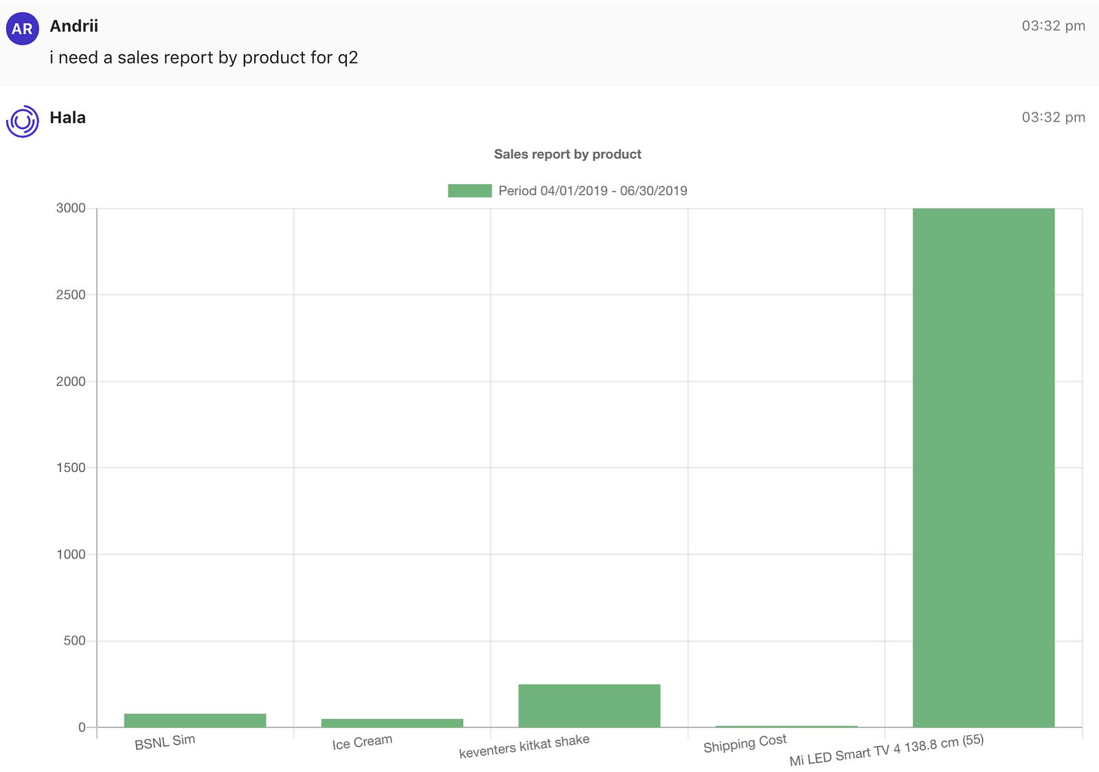The width and height of the screenshot is (1099, 772).
Task: Click the Hala bot spiral logo
Action: click(23, 122)
